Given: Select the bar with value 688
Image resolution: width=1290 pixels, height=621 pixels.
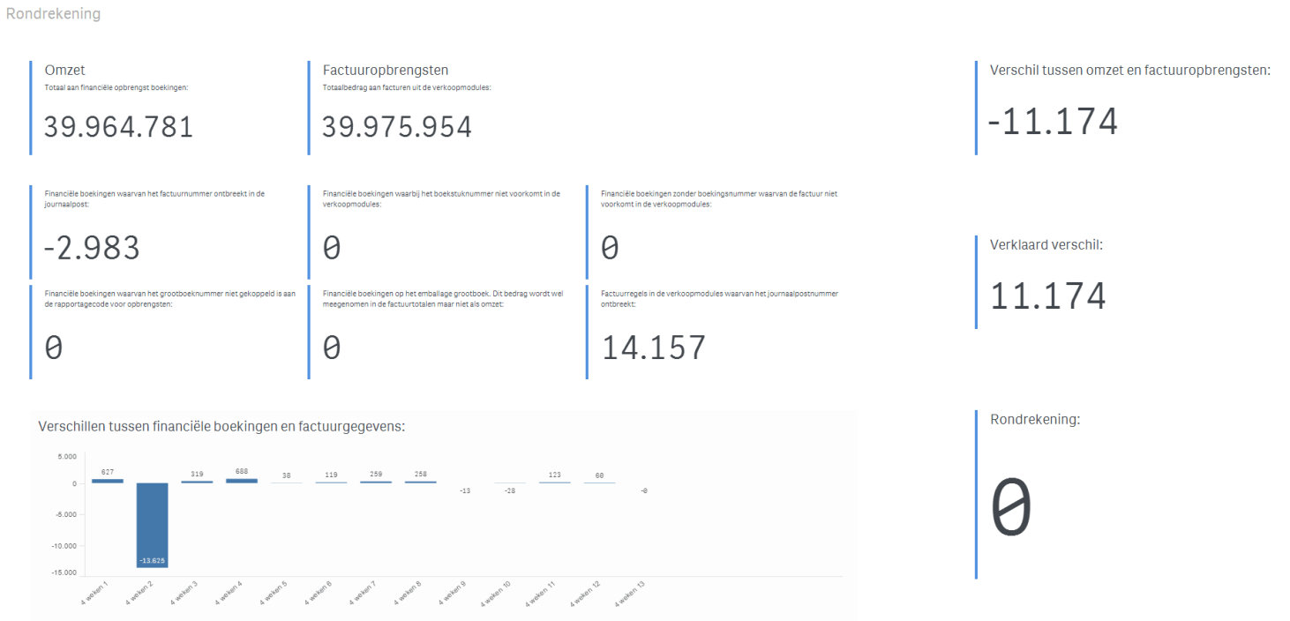Looking at the screenshot, I should point(242,481).
